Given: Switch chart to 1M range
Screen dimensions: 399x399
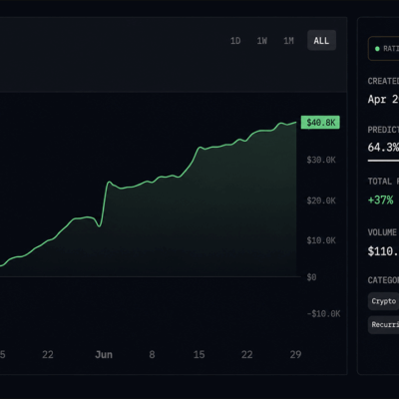Looking at the screenshot, I should click(288, 41).
